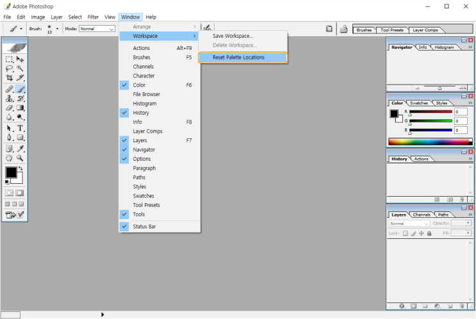The width and height of the screenshot is (476, 319).
Task: Open the tool preset picker arrow
Action: (21, 29)
